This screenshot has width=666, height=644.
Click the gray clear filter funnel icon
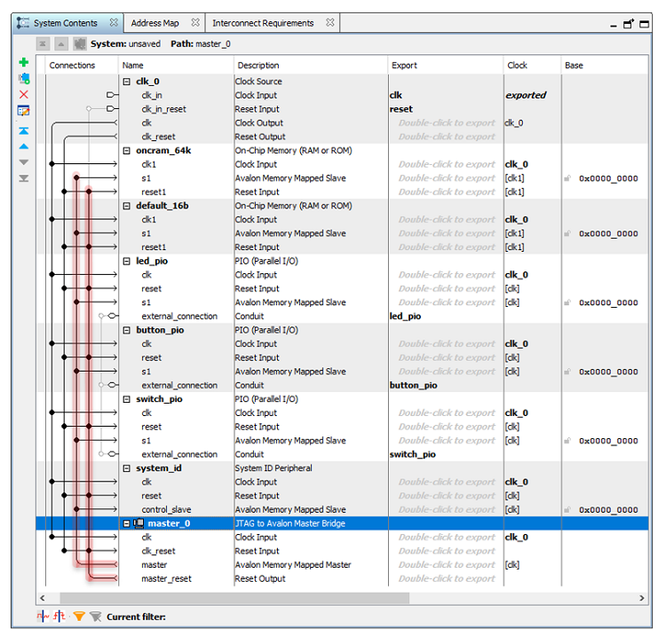tap(95, 617)
